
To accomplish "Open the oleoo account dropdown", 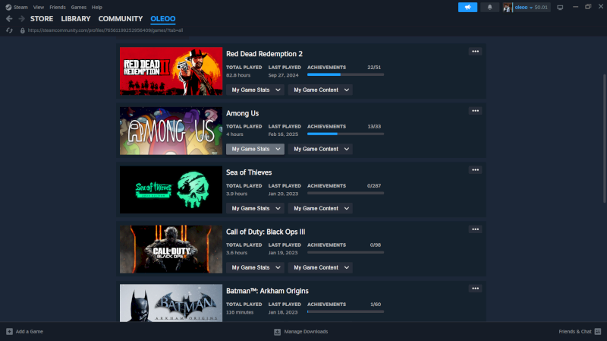I will point(524,7).
